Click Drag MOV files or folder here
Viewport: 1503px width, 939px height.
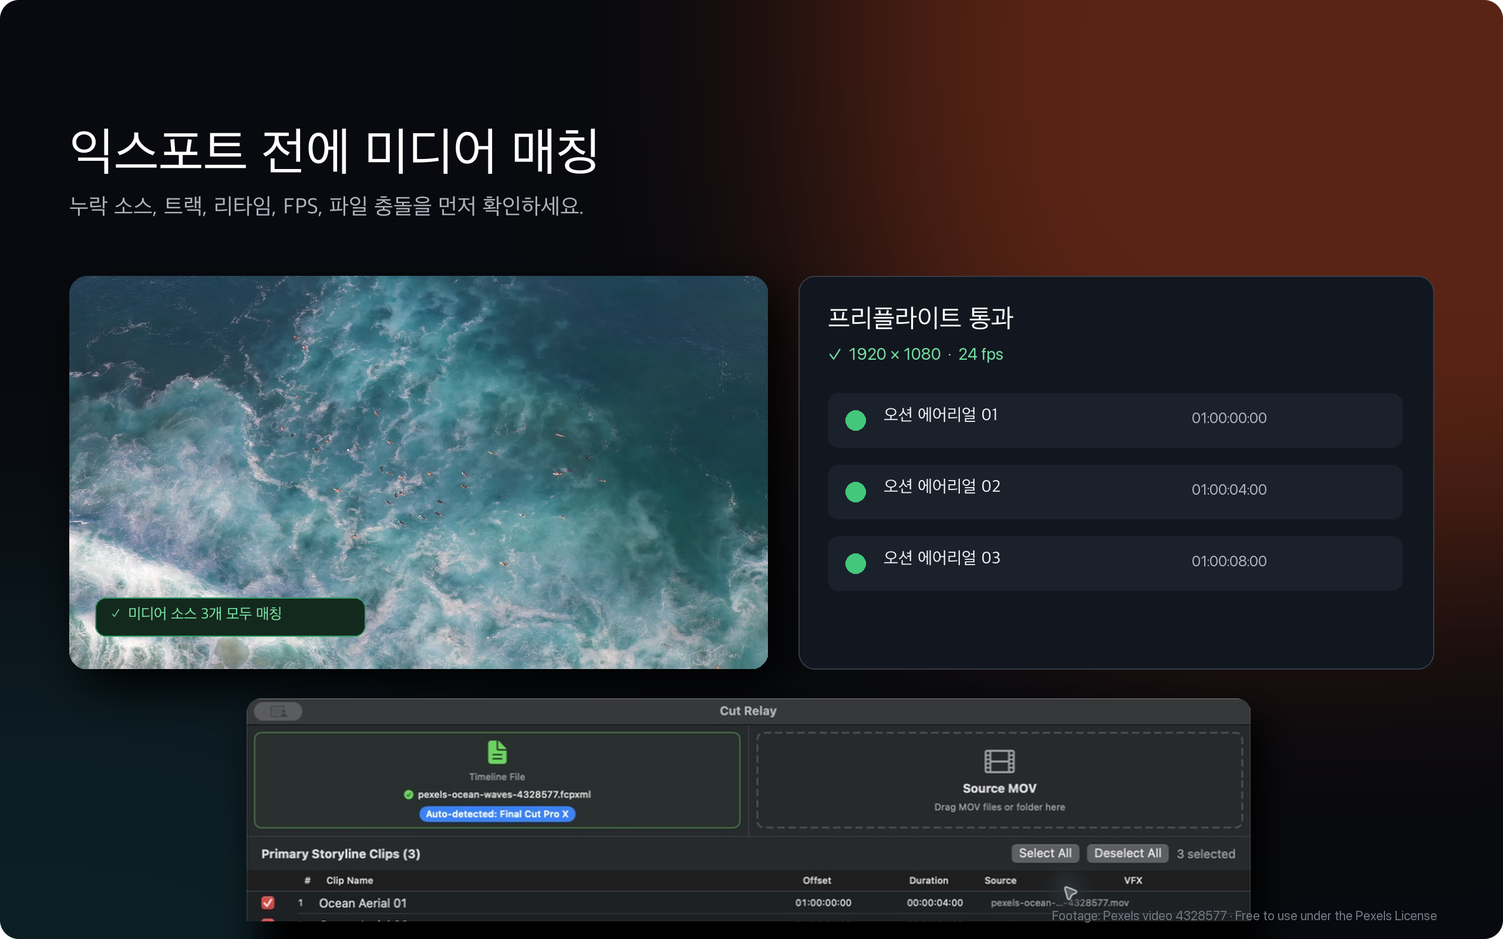click(999, 808)
